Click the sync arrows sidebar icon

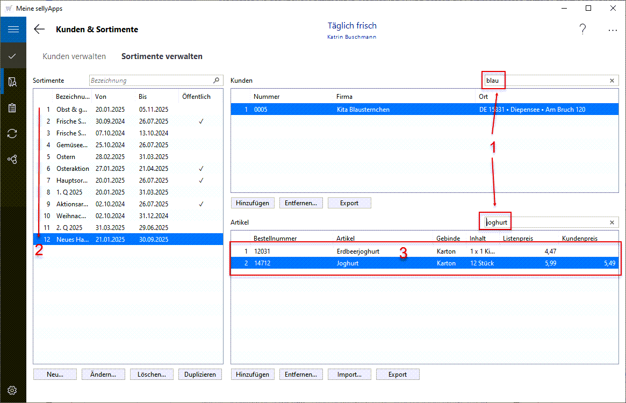(13, 134)
